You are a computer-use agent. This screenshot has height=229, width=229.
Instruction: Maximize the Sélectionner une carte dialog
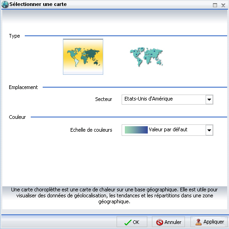click(215, 6)
